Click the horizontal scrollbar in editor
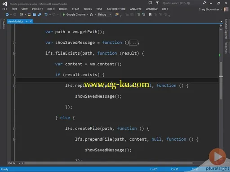Viewport: 230px width, 172px height. (109, 163)
